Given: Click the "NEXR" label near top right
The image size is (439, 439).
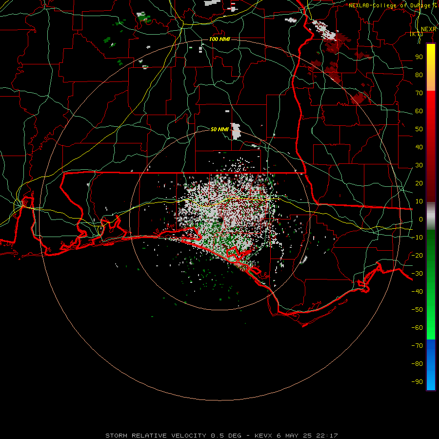Looking at the screenshot, I should pyautogui.click(x=429, y=29).
